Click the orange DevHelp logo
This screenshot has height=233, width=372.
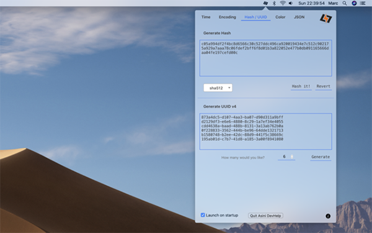point(325,18)
